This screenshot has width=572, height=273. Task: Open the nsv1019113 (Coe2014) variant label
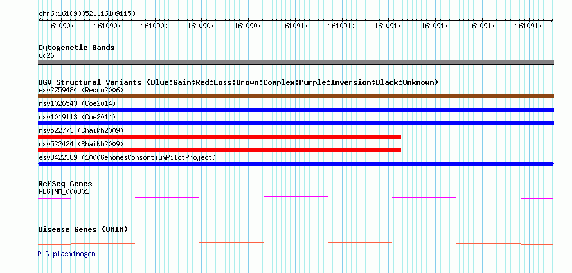(77, 117)
